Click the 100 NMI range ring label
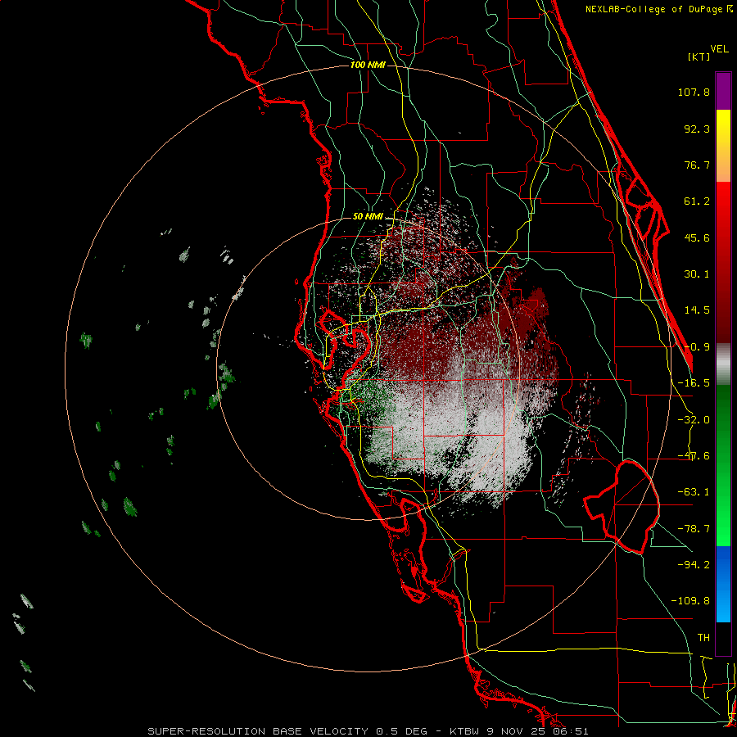The height and width of the screenshot is (737, 737). (x=368, y=65)
